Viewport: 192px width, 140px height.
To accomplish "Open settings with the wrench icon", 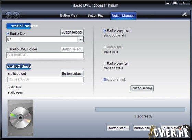I will [184, 14].
